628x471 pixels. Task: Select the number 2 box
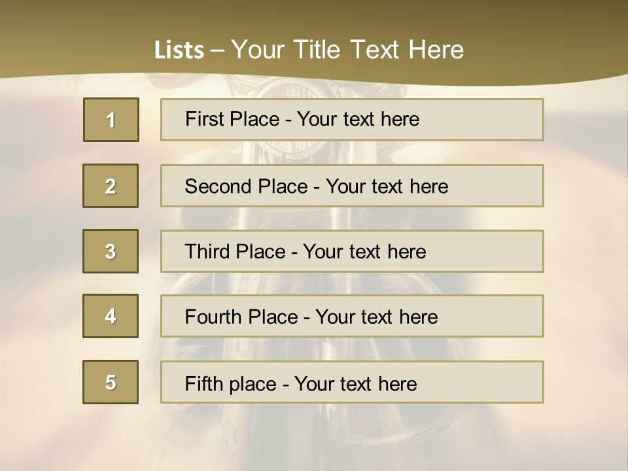pyautogui.click(x=111, y=186)
